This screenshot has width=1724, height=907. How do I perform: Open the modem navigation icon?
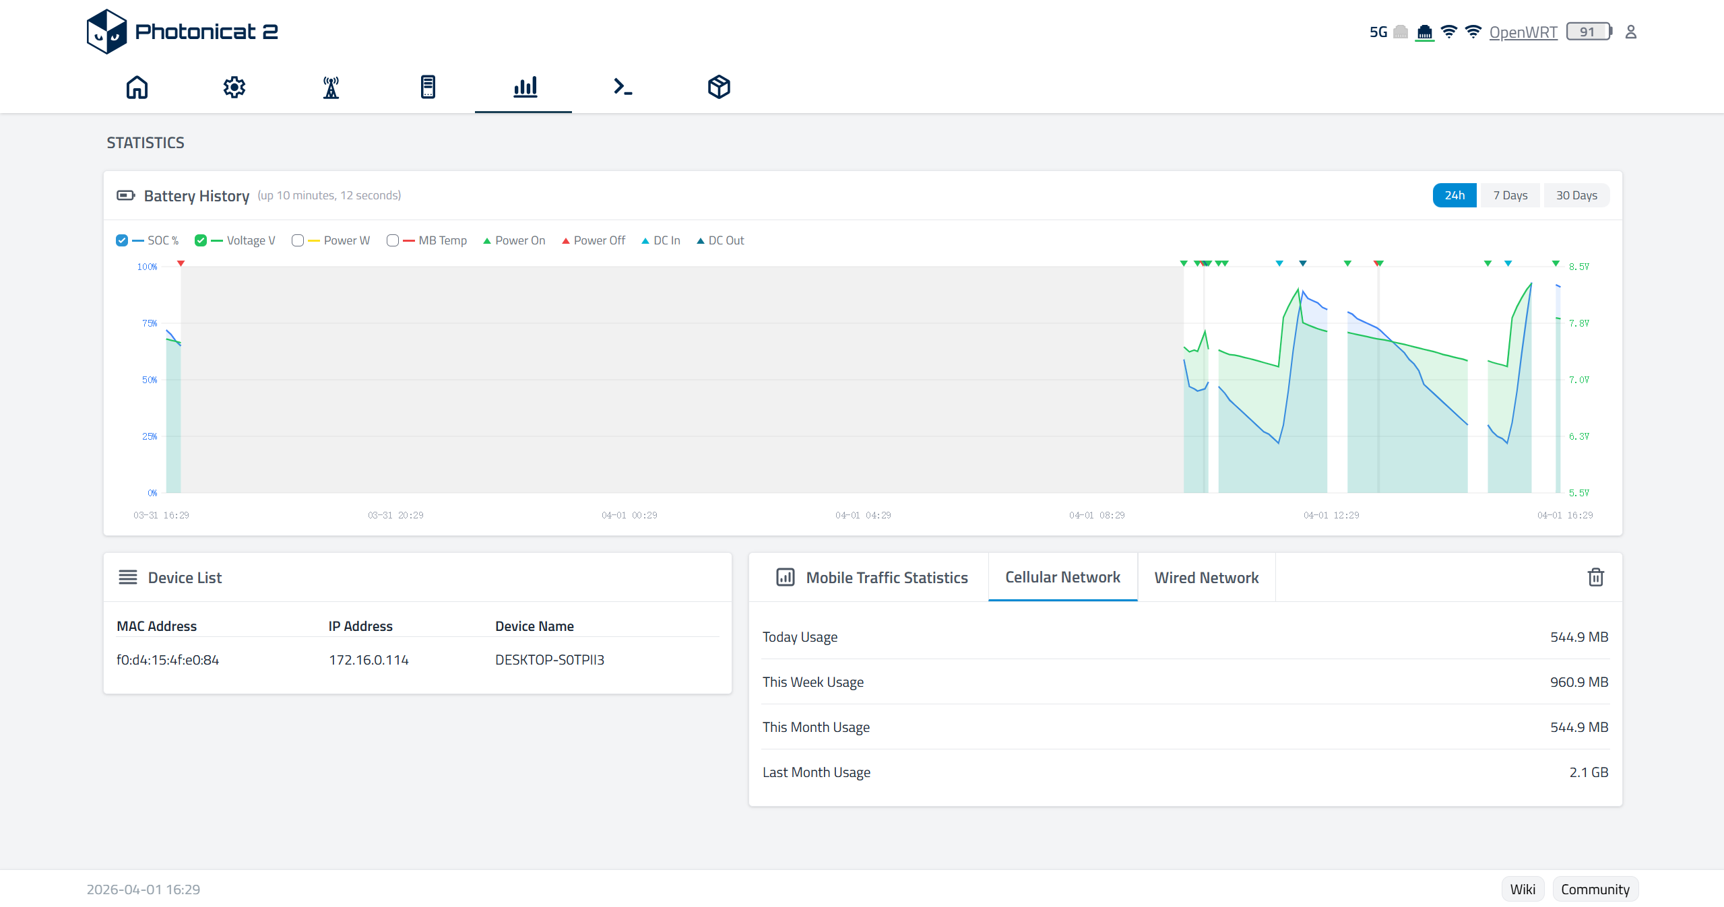427,87
